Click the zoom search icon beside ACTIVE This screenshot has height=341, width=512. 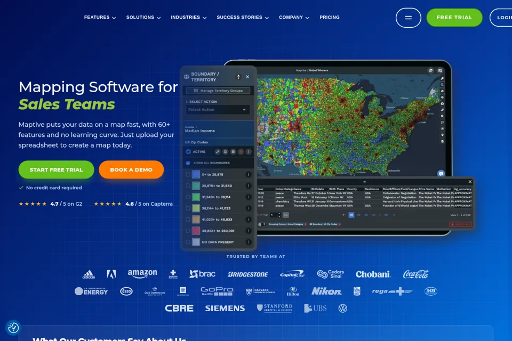coord(225,152)
